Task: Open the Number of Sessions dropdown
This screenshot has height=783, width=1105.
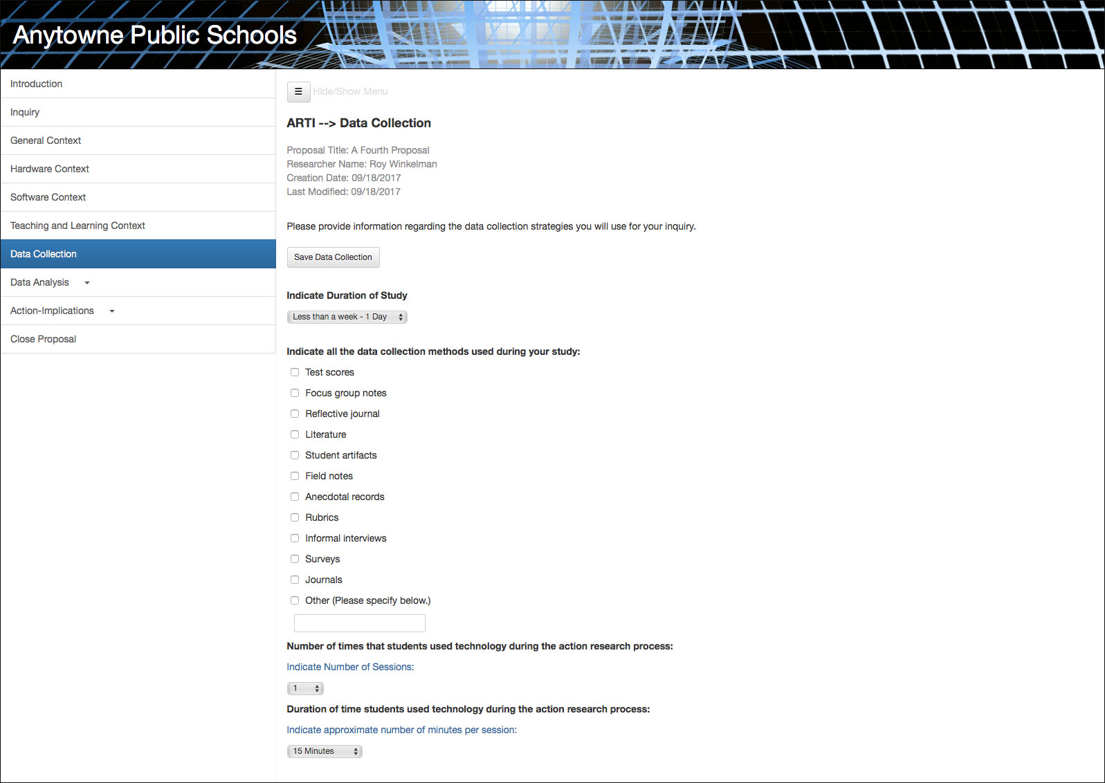Action: click(x=305, y=688)
